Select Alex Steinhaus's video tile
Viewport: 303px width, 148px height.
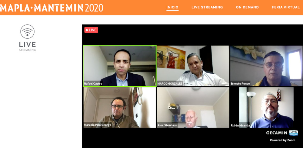(x=193, y=107)
